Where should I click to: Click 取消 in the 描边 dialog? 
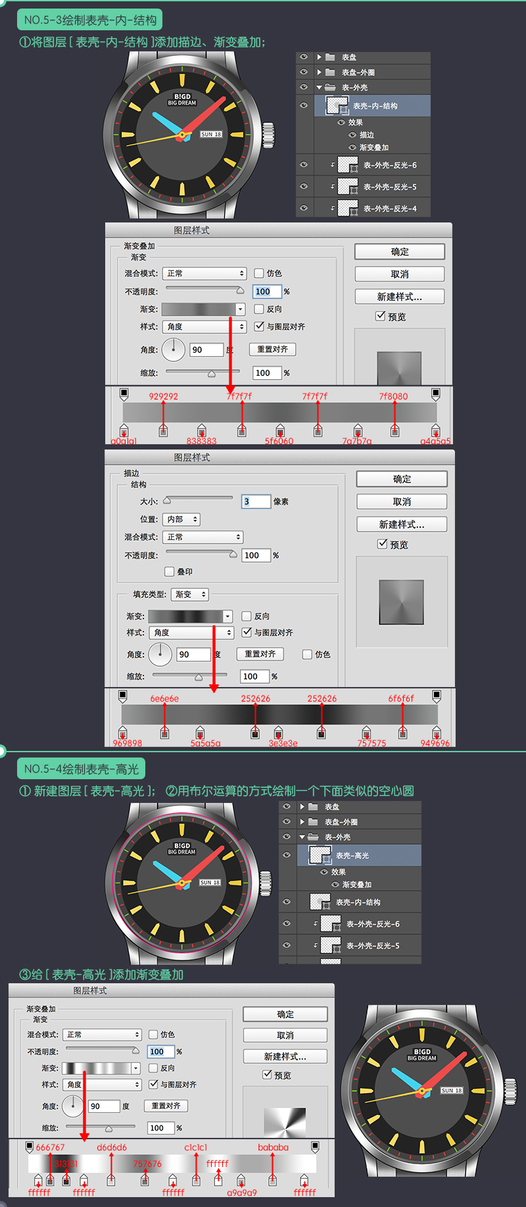point(402,501)
